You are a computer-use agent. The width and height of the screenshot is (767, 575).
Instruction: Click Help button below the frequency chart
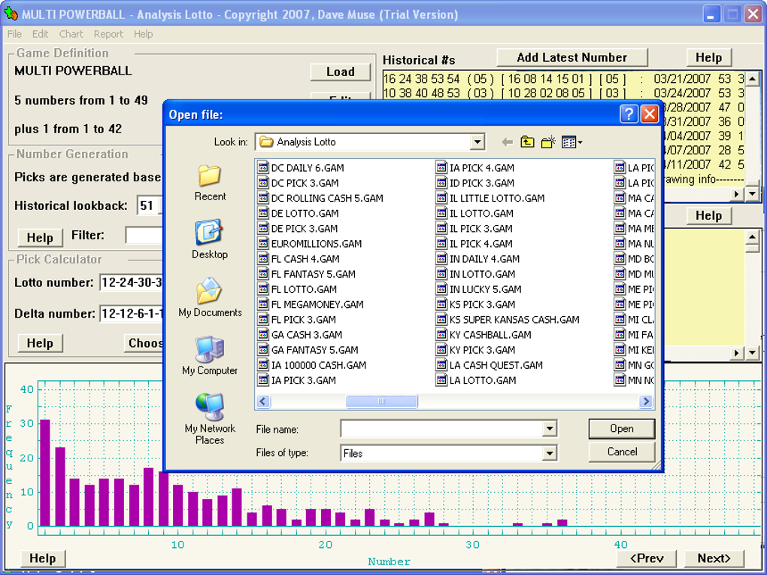pyautogui.click(x=43, y=558)
